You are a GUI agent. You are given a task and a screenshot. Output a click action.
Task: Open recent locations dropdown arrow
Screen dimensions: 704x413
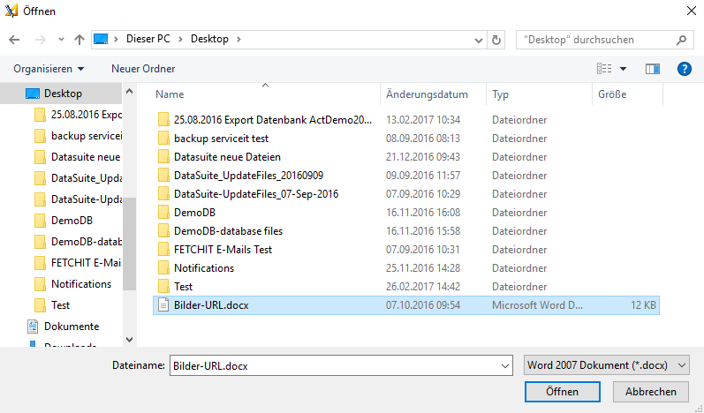[61, 40]
